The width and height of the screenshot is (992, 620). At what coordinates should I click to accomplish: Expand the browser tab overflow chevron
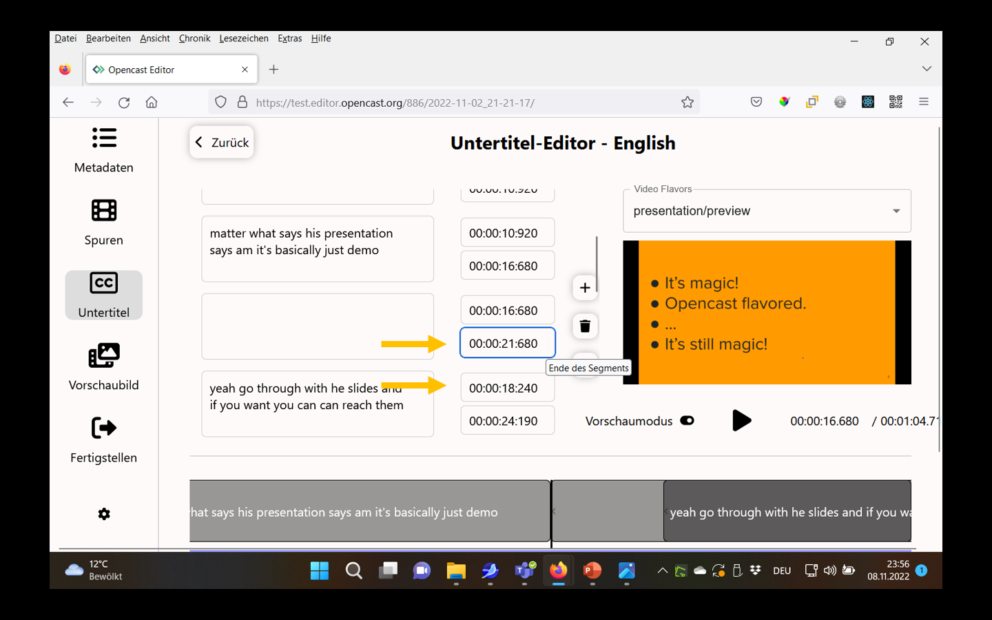927,69
